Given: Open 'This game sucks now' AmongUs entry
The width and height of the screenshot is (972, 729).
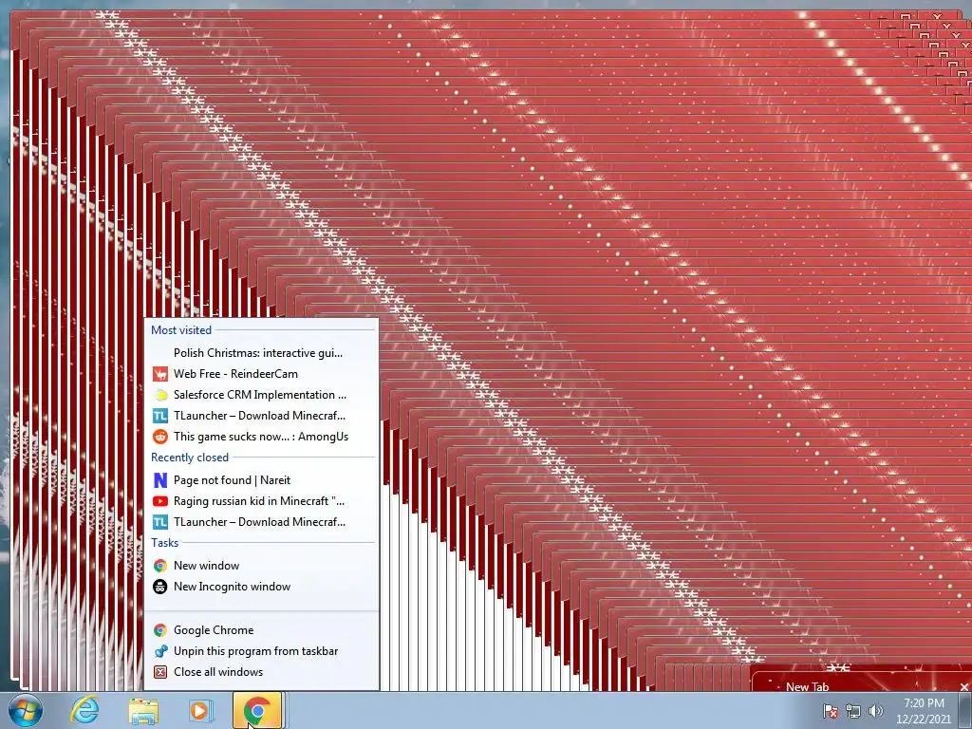Looking at the screenshot, I should (261, 437).
